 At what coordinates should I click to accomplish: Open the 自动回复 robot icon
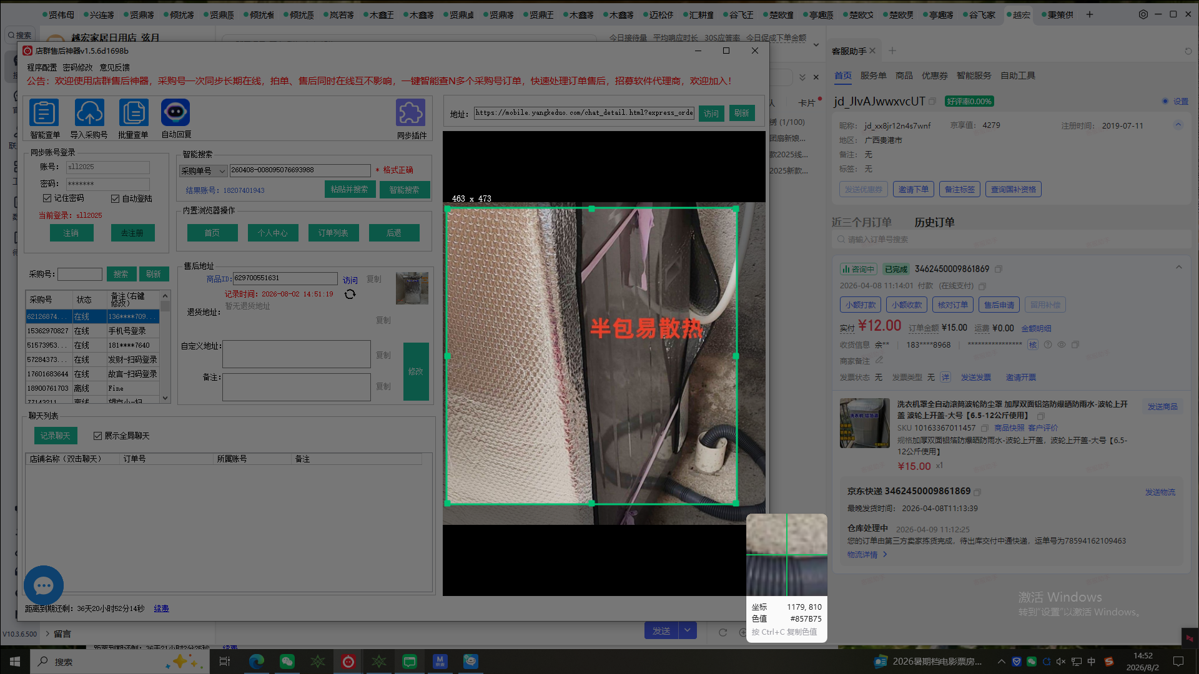tap(175, 113)
